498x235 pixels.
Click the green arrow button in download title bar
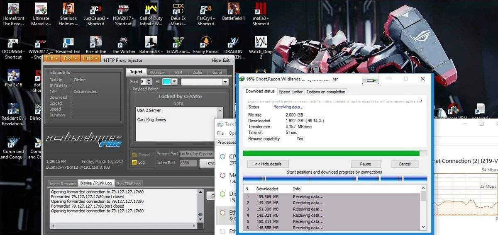coord(371,80)
